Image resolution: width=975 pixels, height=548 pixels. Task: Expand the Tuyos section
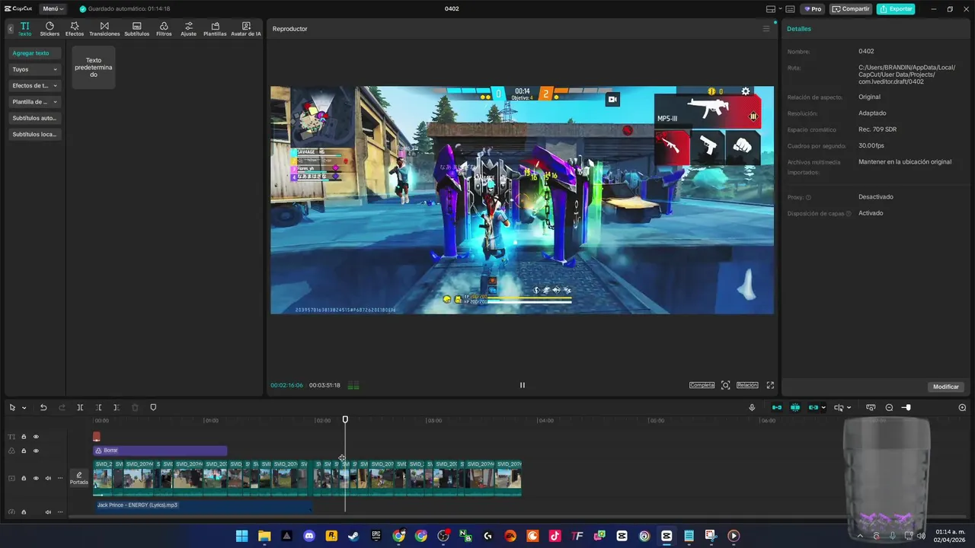(34, 69)
